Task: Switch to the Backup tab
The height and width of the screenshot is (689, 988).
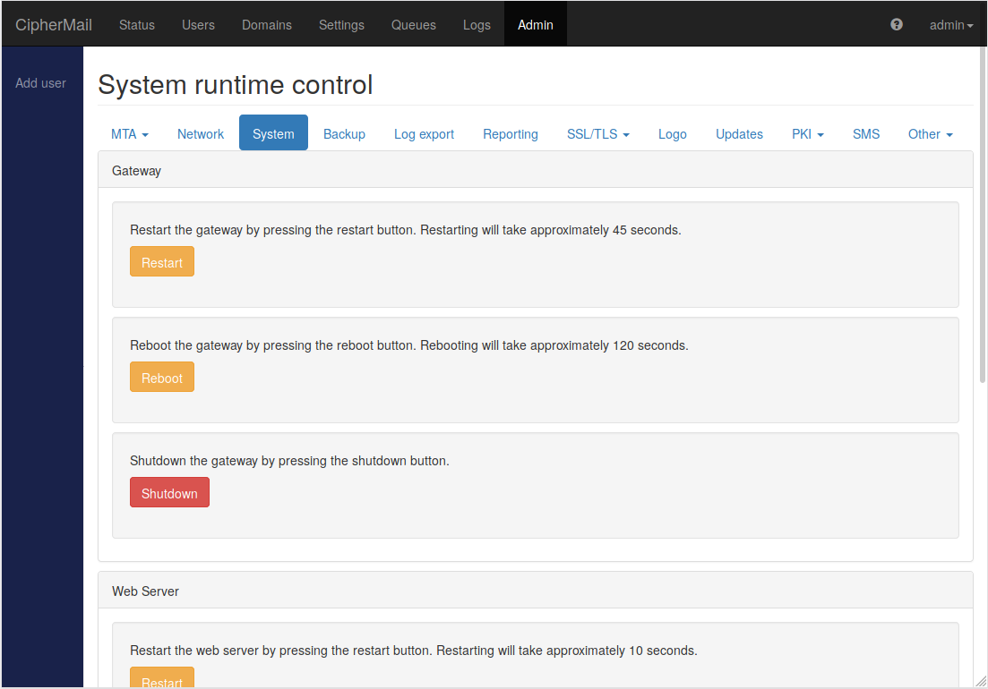Action: pos(344,134)
